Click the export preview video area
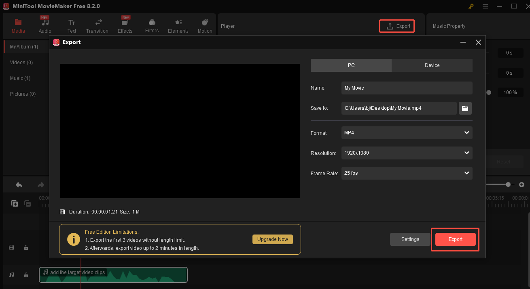530x289 pixels. (180, 131)
